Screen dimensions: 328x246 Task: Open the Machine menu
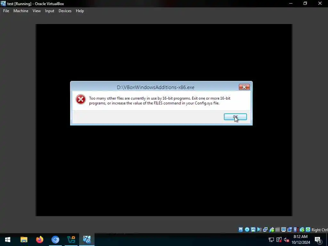(x=21, y=11)
